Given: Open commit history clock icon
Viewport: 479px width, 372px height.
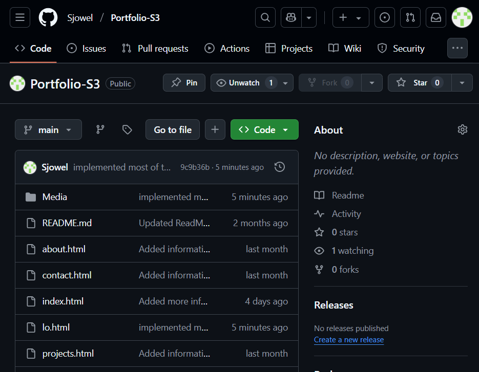Looking at the screenshot, I should coord(280,167).
